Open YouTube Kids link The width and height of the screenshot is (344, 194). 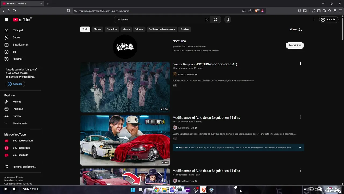tap(20, 155)
